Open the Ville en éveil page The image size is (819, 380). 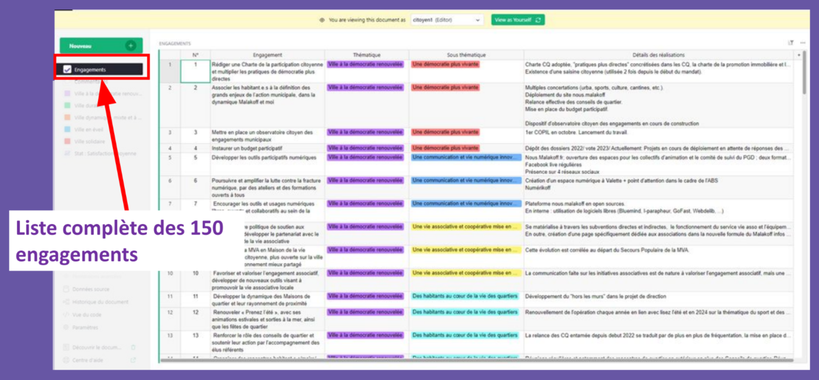click(88, 130)
